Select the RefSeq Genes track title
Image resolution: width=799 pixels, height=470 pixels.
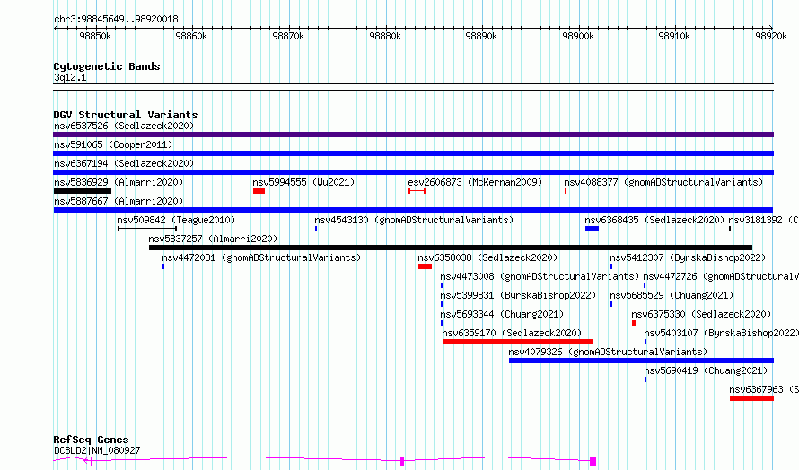92,440
